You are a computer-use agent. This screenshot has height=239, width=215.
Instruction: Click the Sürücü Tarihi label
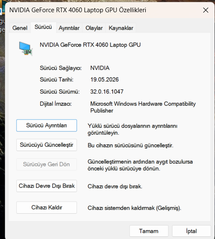tap(56, 80)
